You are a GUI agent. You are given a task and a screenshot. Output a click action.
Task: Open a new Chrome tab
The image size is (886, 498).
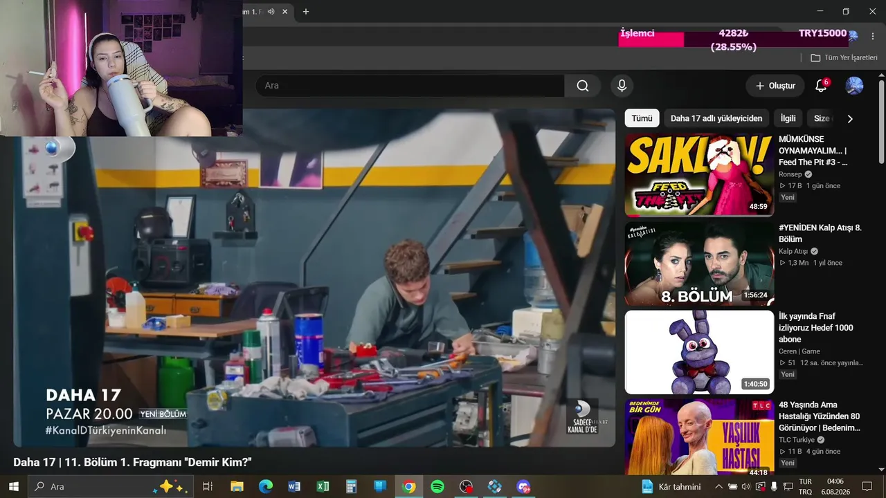pyautogui.click(x=306, y=11)
